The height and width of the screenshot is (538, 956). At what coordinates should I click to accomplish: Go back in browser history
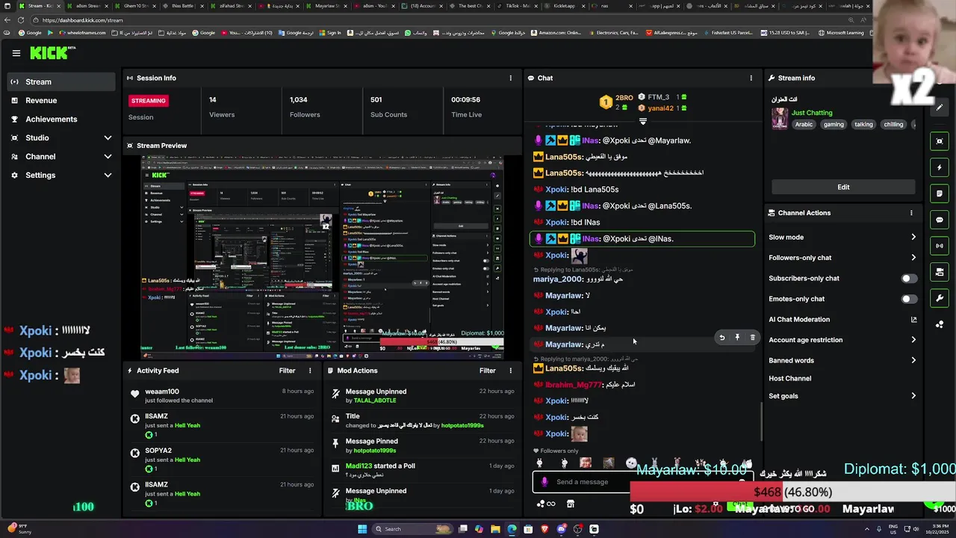7,20
